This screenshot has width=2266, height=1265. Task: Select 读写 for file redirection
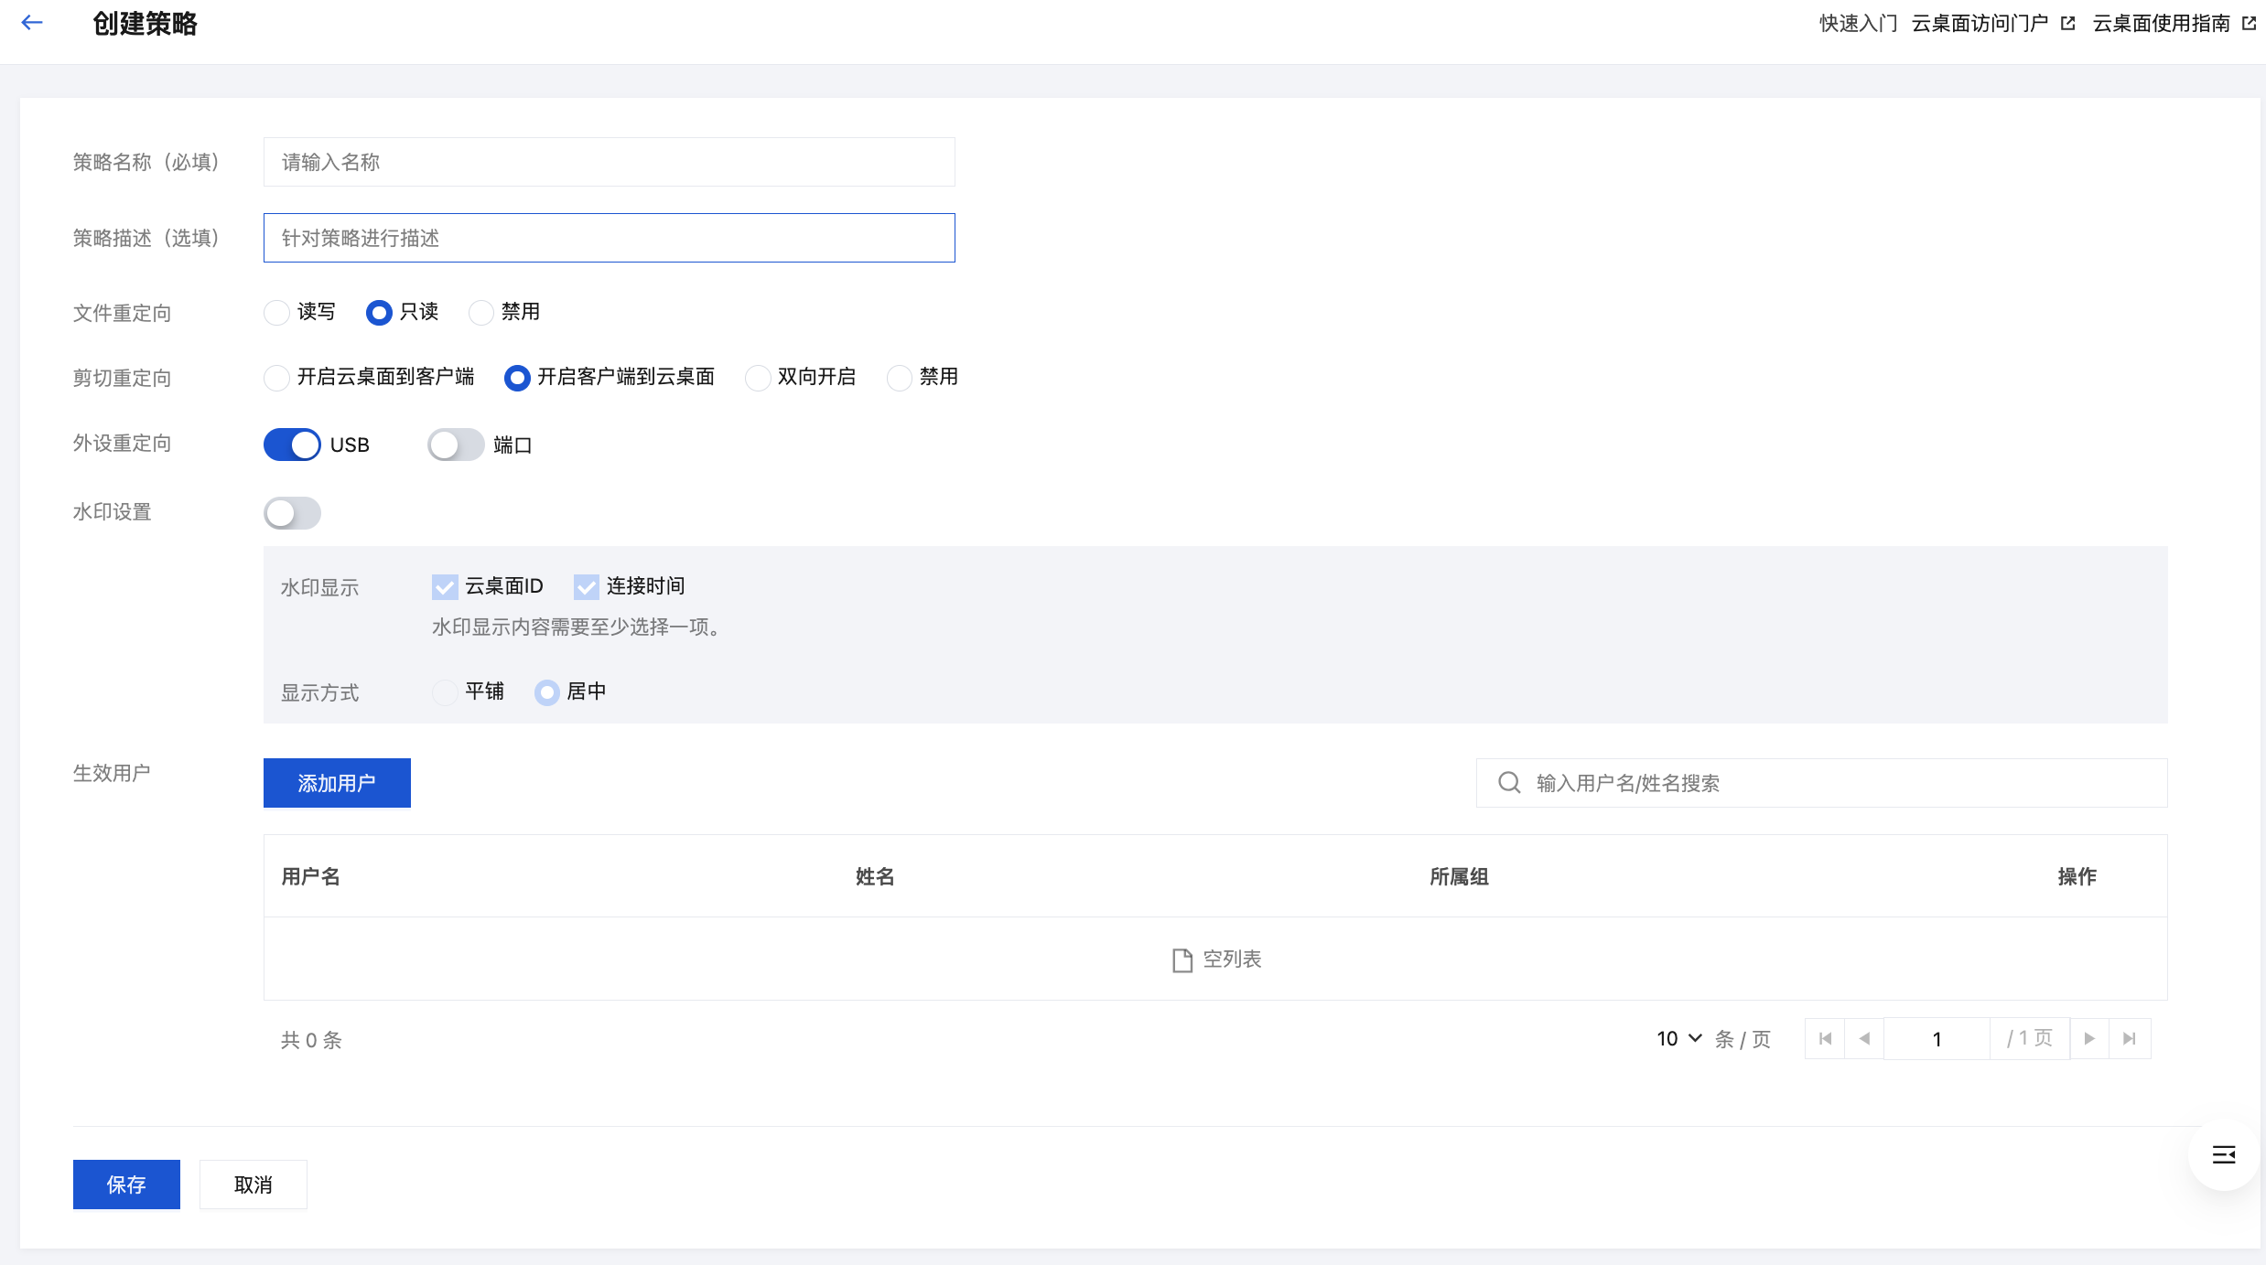pos(276,313)
